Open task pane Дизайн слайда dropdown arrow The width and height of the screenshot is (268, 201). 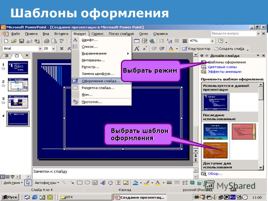pyautogui.click(x=258, y=56)
